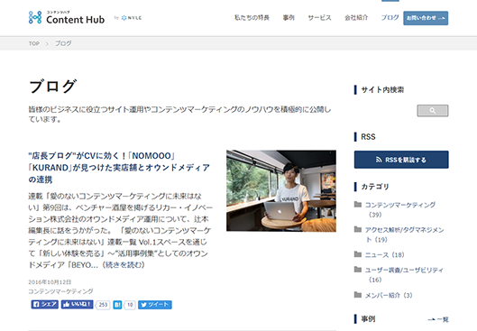Viewport: 477px width, 331px height.
Task: Click the Facebook いいね！ like button
Action: (77, 305)
